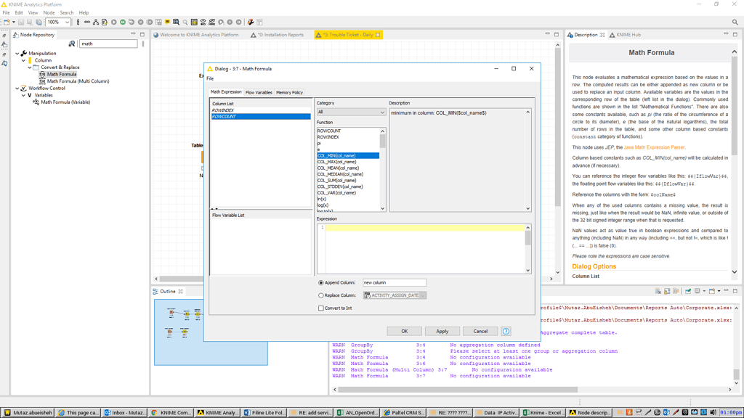Viewport: 744px width, 418px height.
Task: Open the File menu in main window
Action: 6,13
